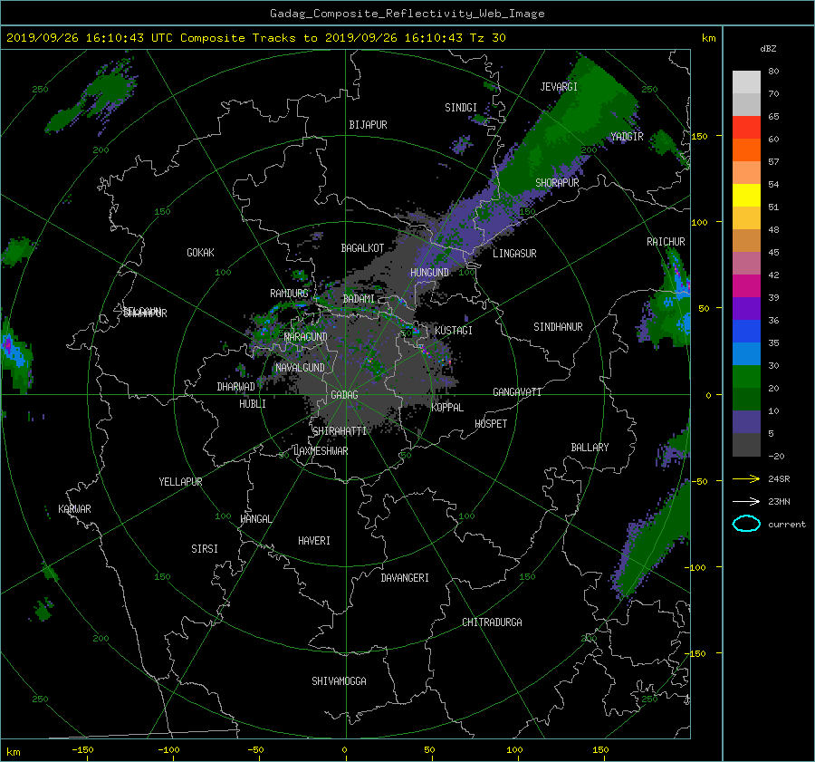Click the SHIVAMOGGA city label

[339, 681]
